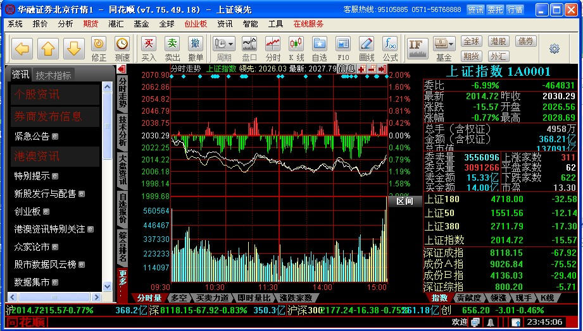This screenshot has width=583, height=331.
Task: Open the 个股资讯 section header
Action: tap(54, 95)
